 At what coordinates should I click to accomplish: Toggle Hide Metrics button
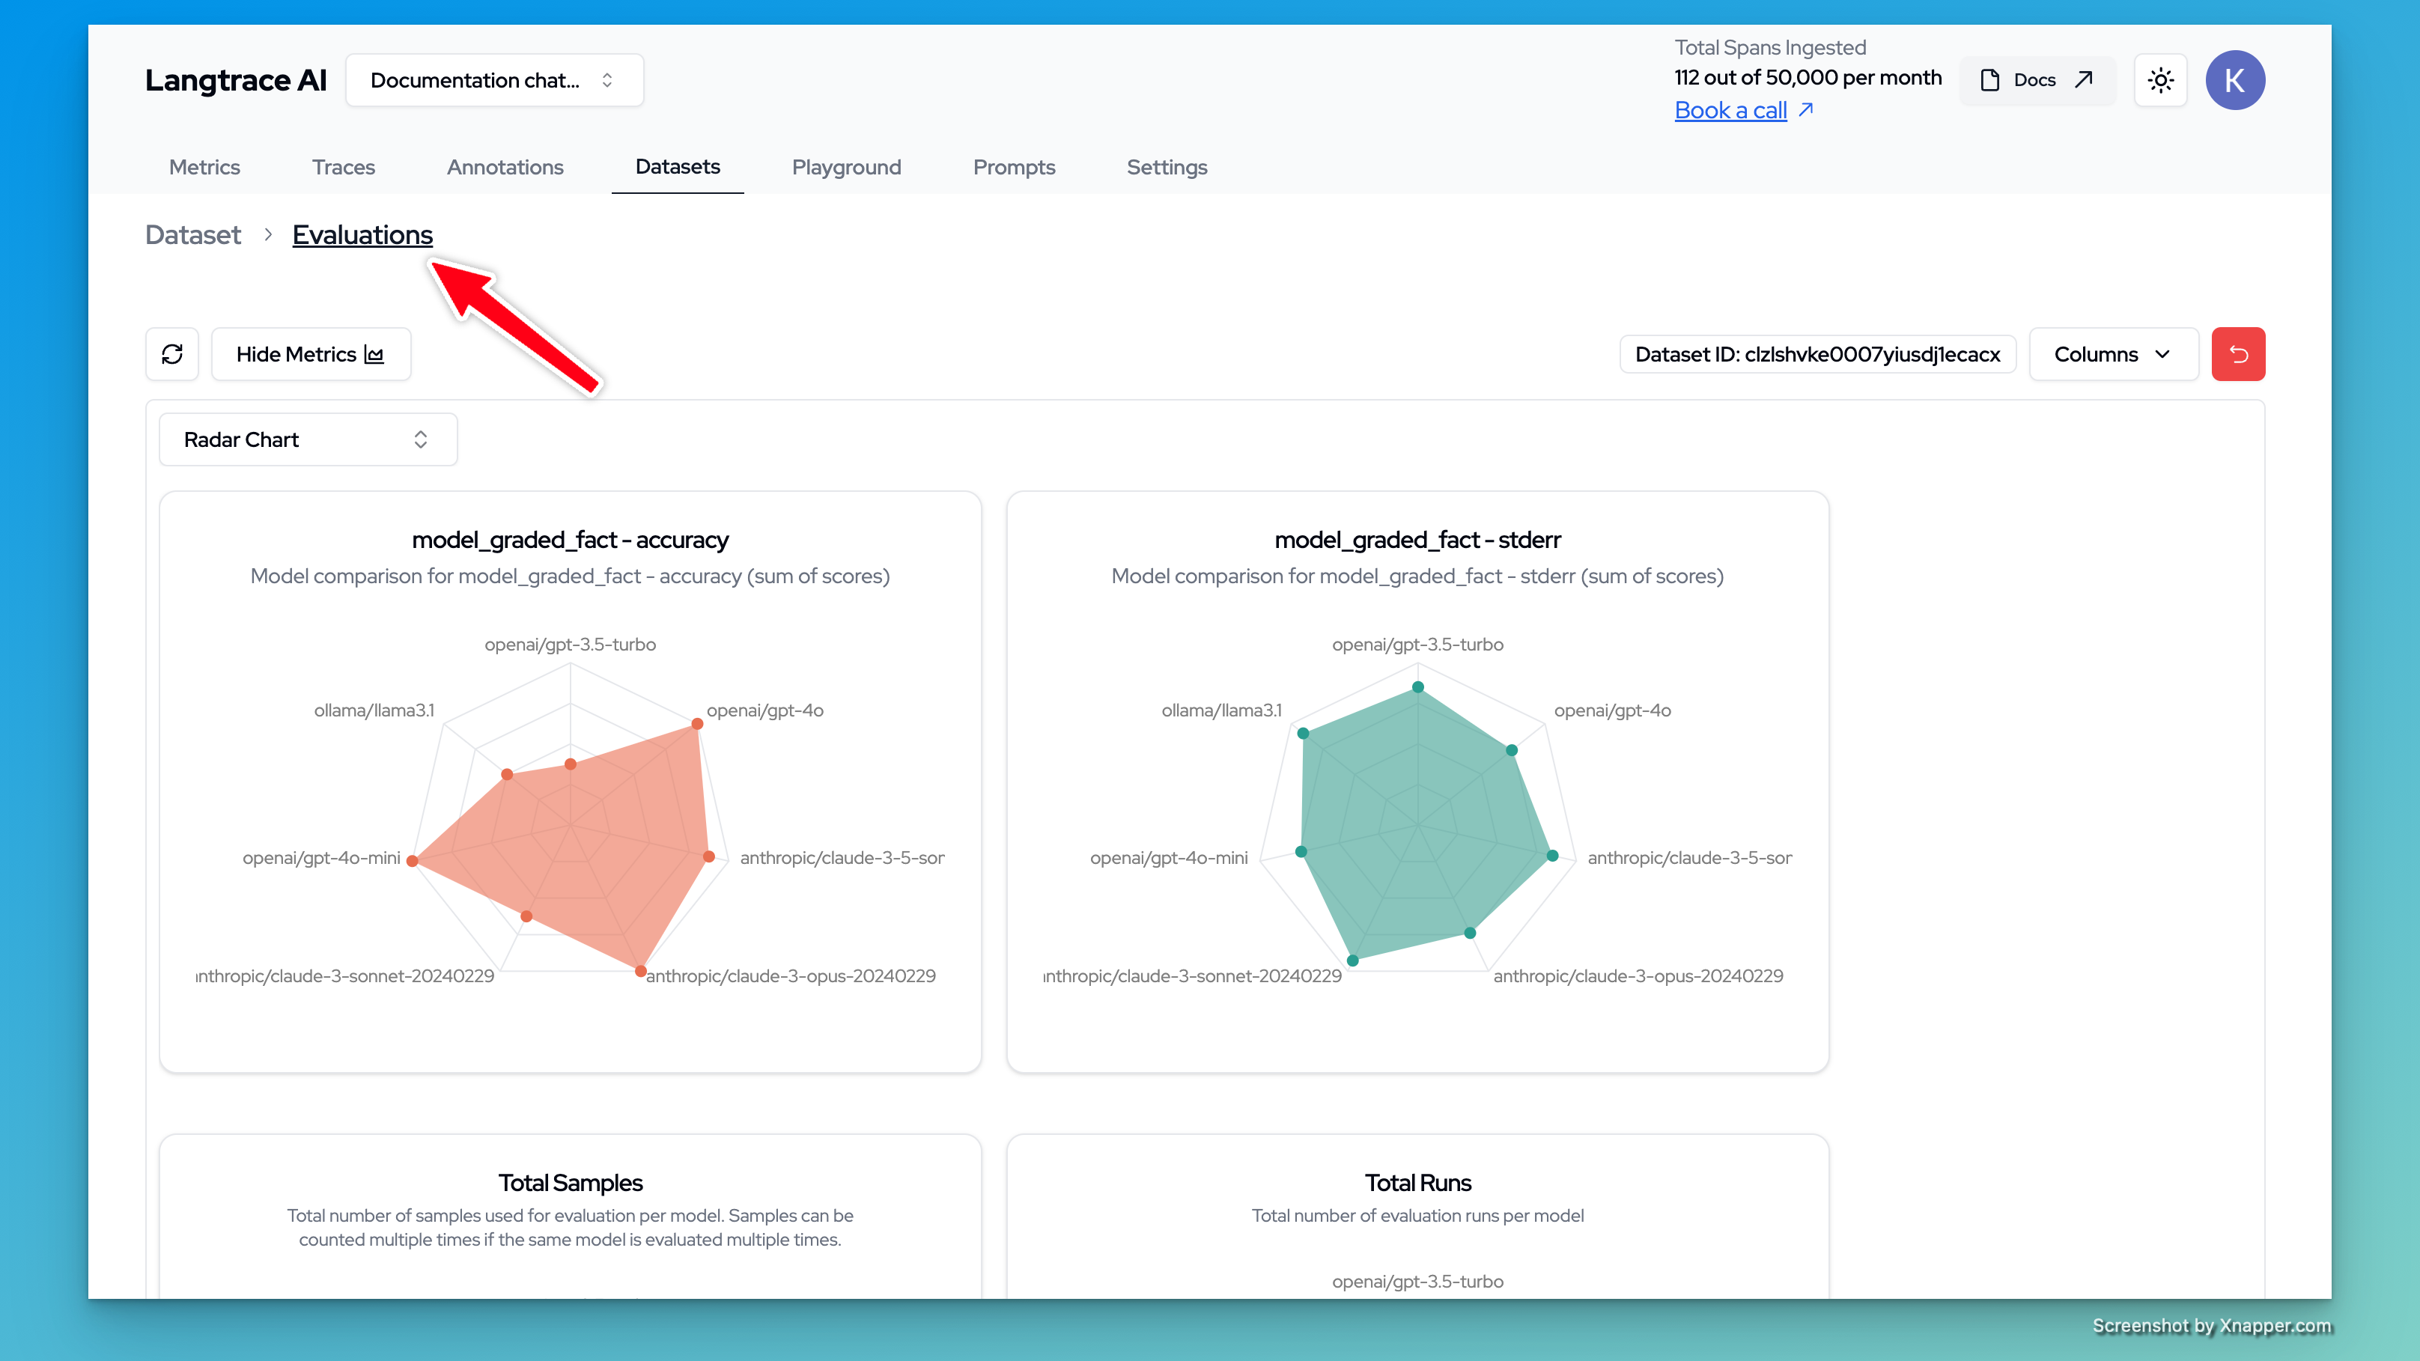[x=311, y=354]
